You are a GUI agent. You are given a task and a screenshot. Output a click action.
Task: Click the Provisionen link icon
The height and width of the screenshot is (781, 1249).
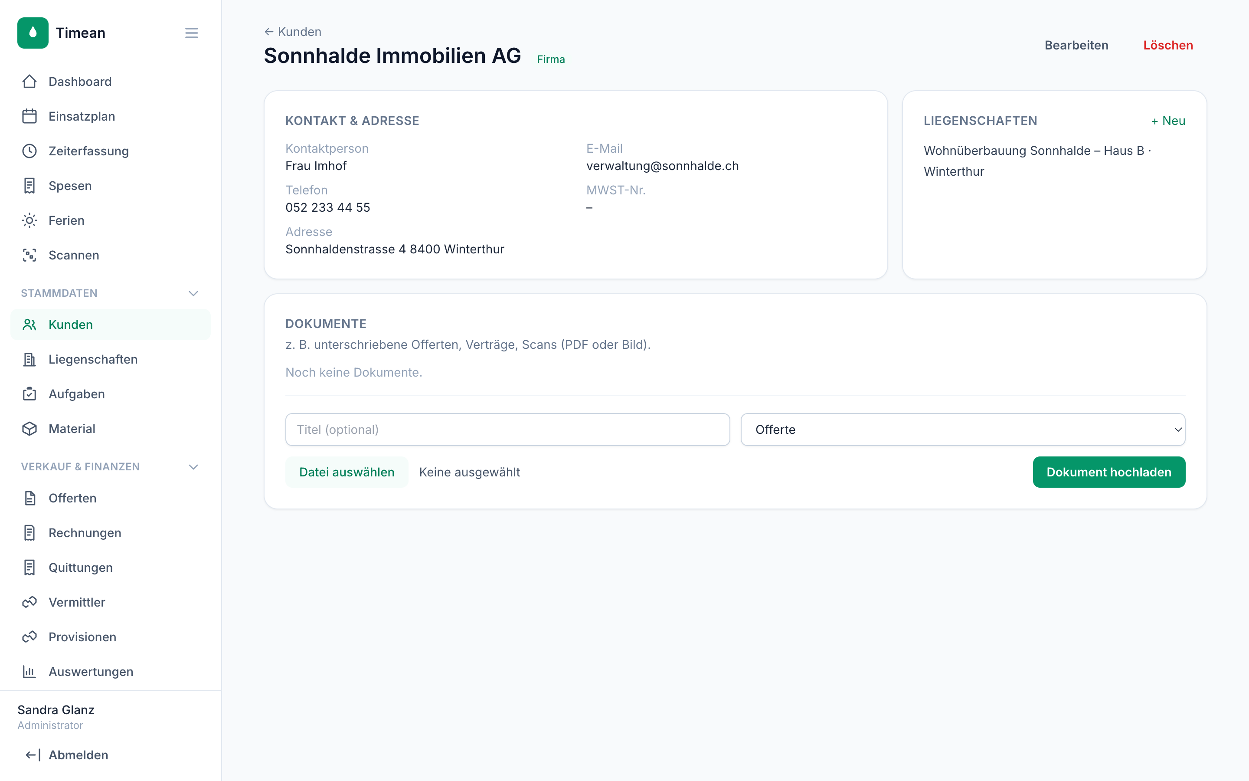29,637
